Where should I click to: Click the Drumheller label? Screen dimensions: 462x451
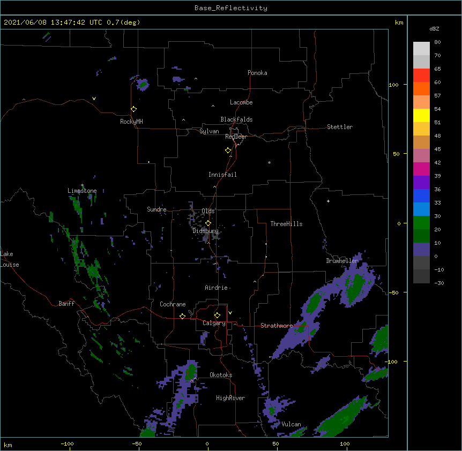coord(342,261)
